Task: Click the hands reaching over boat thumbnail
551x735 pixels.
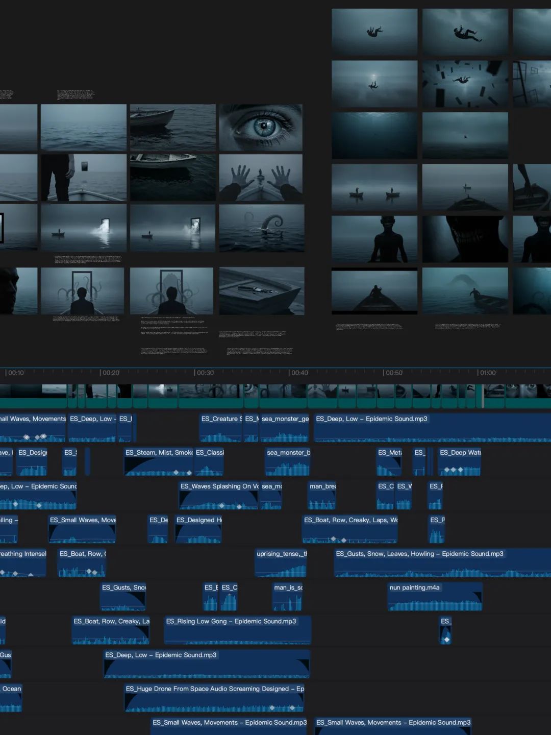Action: (x=261, y=178)
